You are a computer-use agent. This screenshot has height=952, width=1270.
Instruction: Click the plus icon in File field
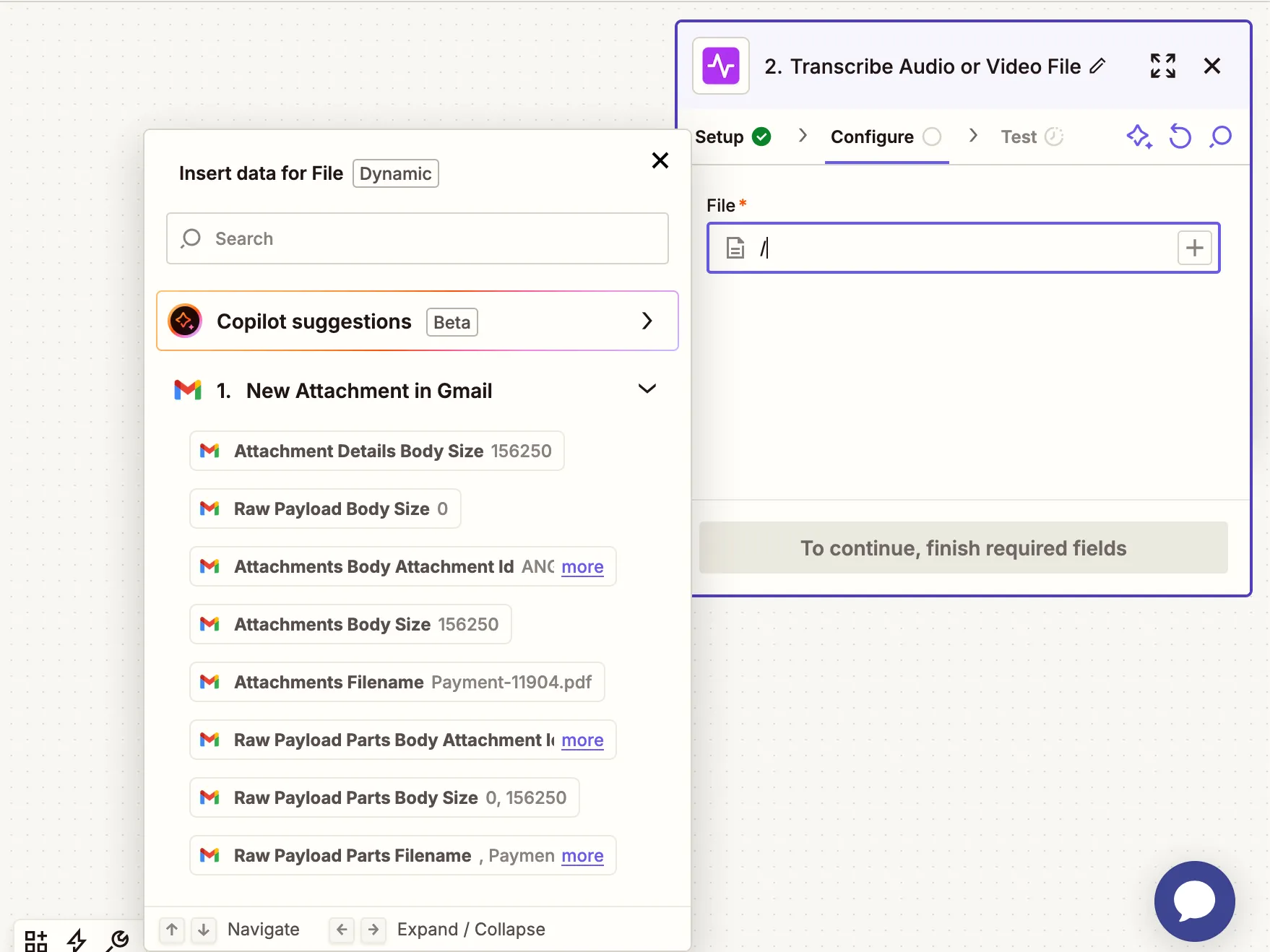point(1194,248)
